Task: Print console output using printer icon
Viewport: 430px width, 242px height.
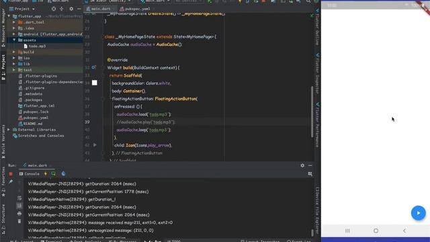Action: [x=19, y=213]
